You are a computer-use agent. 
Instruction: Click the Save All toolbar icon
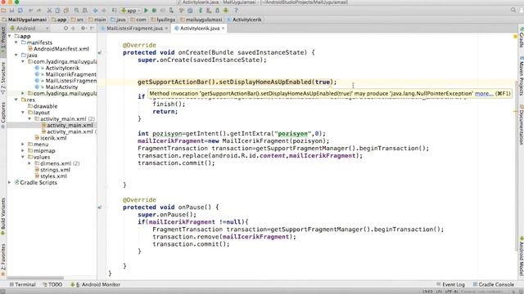11,11
